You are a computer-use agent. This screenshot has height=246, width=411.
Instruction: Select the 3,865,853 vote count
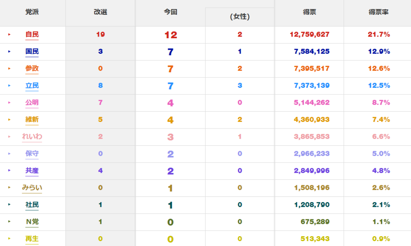tap(312, 136)
